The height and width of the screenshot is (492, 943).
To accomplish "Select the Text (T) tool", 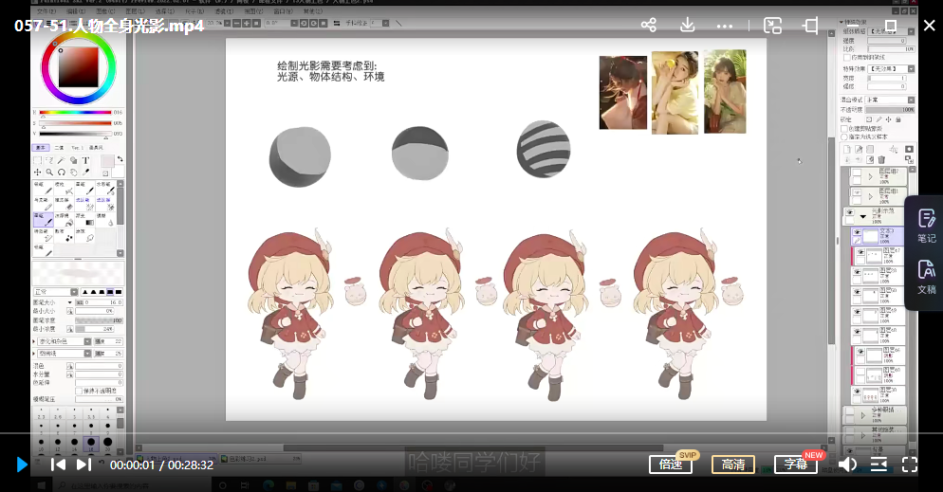I will (x=85, y=160).
